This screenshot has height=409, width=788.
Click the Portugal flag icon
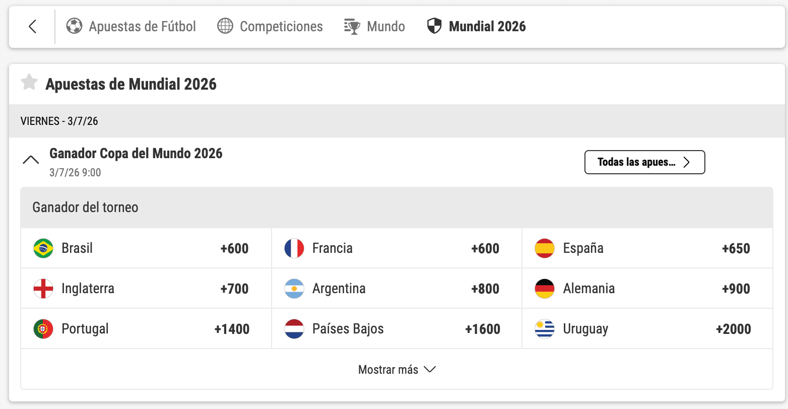(x=43, y=328)
